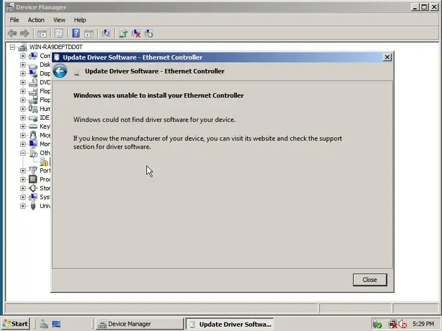This screenshot has width=442, height=331.
Task: Click the WIN-RA9DEFTDD0T computer root icon
Action: coord(23,47)
